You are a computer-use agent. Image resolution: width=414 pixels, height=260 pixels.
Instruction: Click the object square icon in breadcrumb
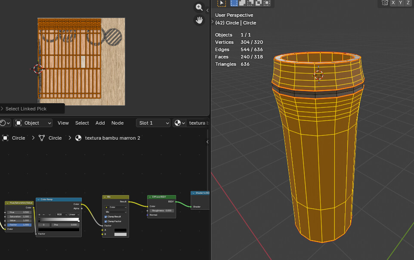point(5,138)
